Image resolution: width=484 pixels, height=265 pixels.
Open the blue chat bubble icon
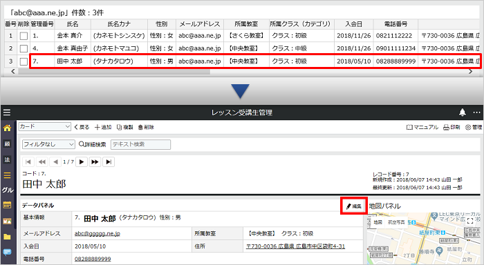[x=7, y=252]
